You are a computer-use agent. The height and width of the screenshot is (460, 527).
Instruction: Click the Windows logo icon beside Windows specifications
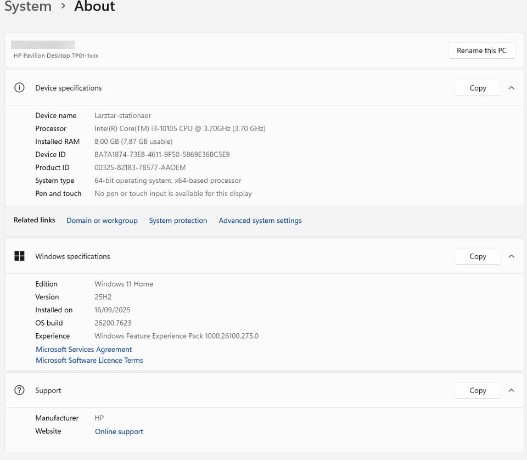[20, 256]
